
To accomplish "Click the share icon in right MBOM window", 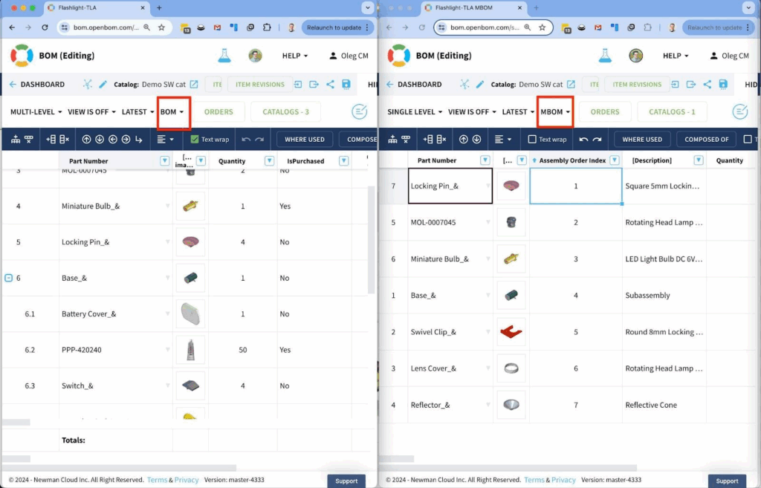I will click(707, 85).
